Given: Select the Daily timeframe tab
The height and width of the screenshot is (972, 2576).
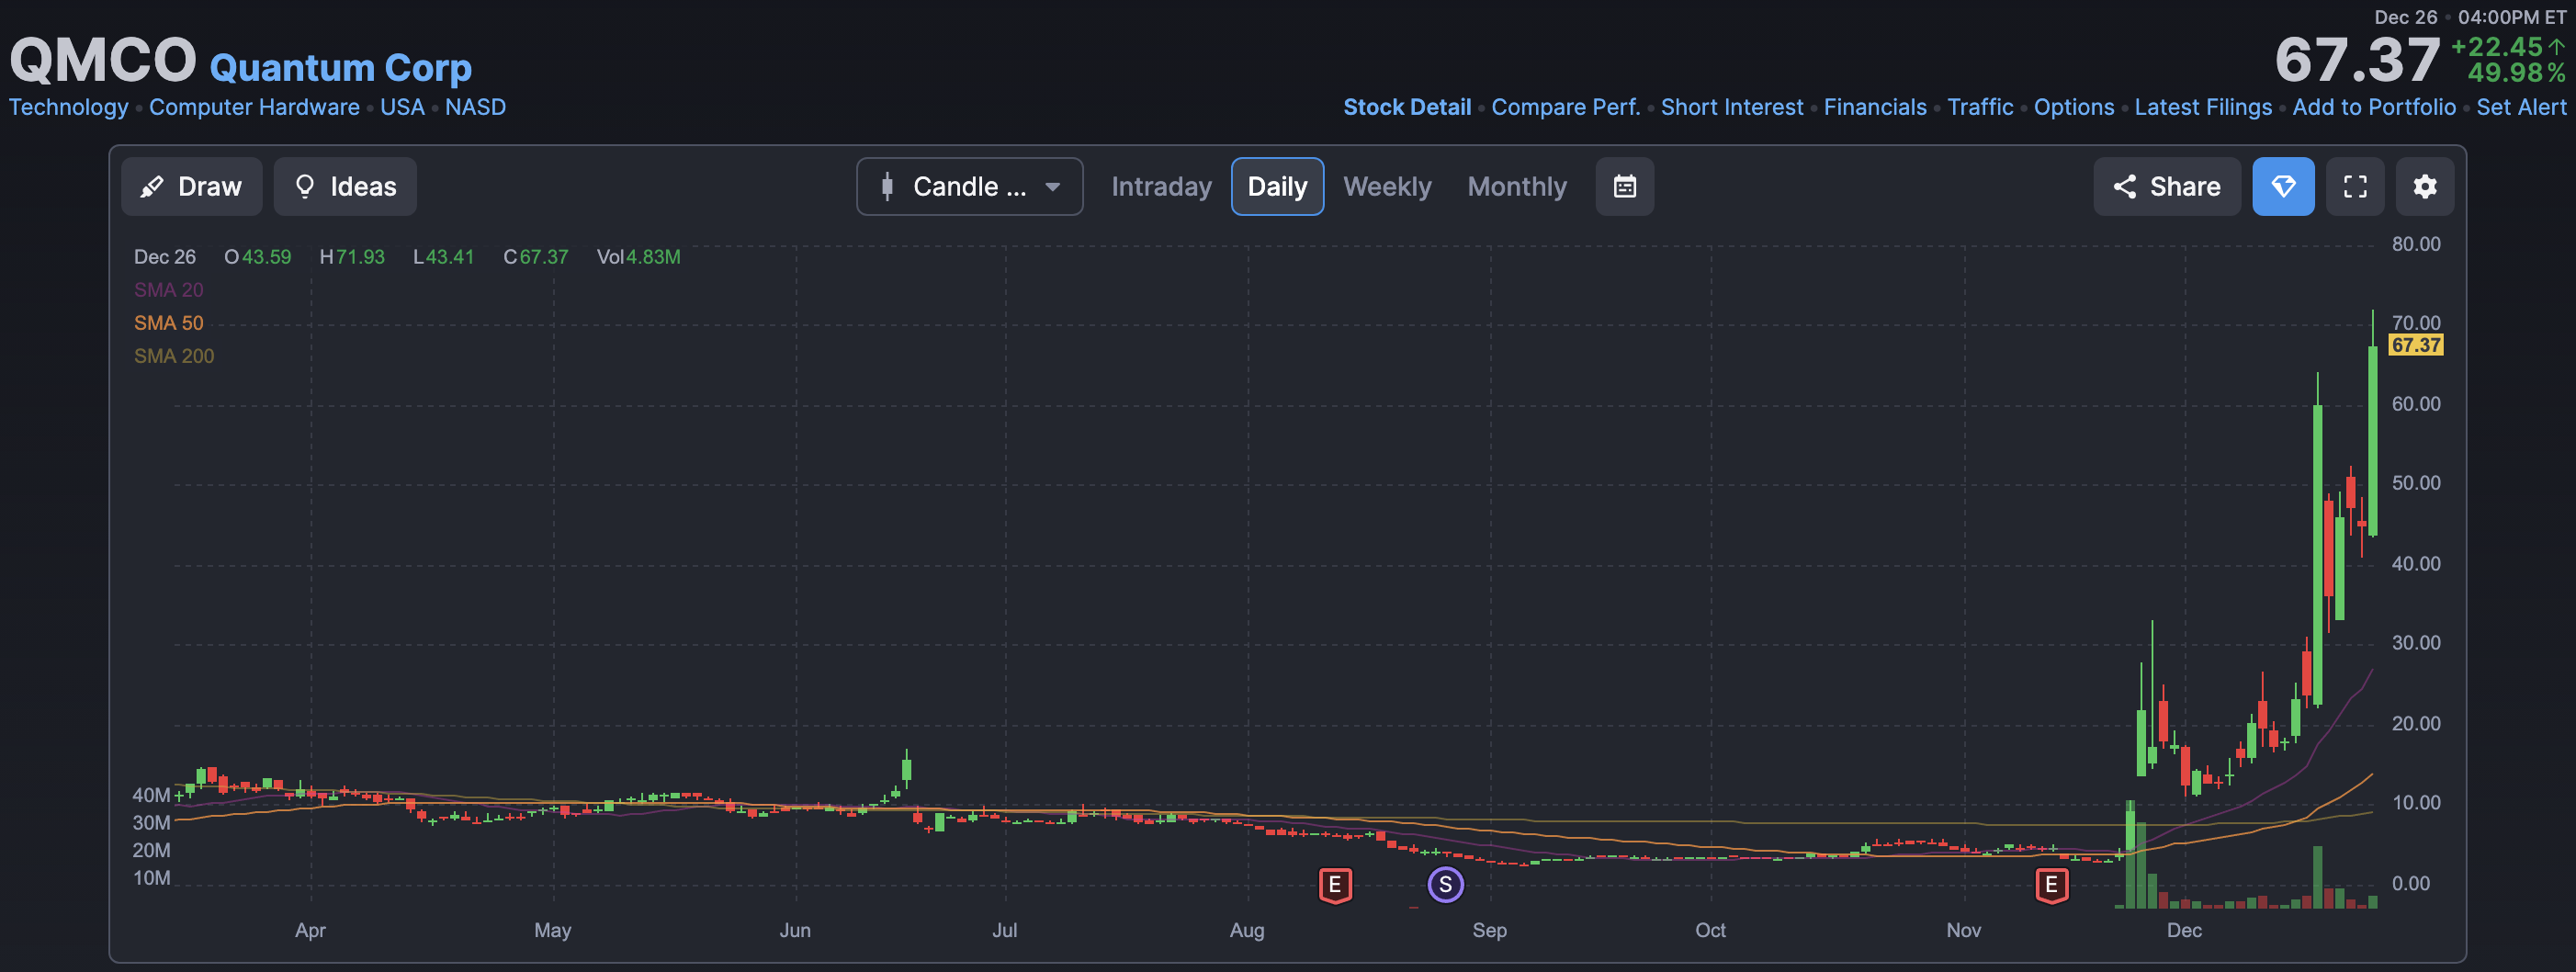Looking at the screenshot, I should tap(1277, 186).
